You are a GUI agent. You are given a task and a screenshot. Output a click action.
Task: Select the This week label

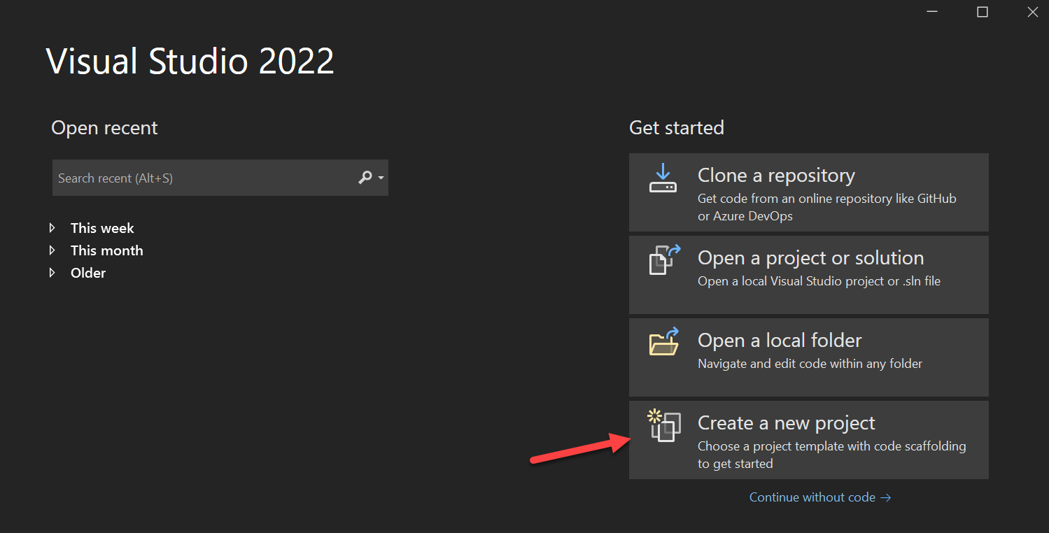[x=102, y=228]
